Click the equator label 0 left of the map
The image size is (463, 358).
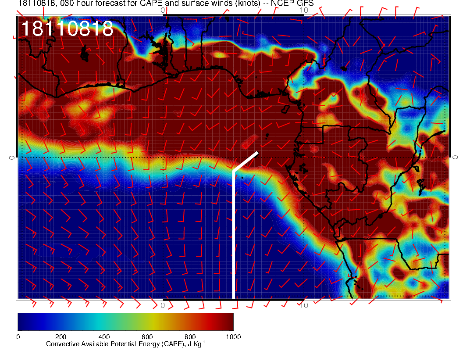(x=12, y=158)
